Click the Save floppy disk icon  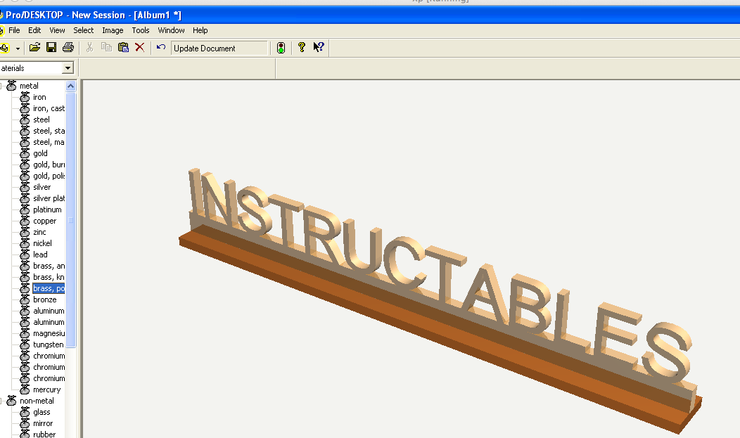[51, 47]
